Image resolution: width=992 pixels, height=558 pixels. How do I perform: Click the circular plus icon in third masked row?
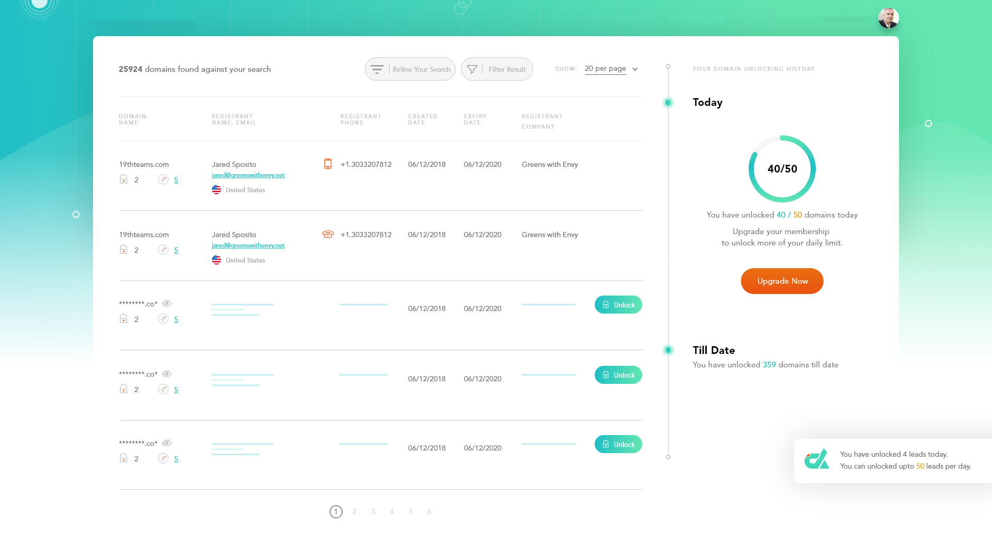(x=163, y=458)
